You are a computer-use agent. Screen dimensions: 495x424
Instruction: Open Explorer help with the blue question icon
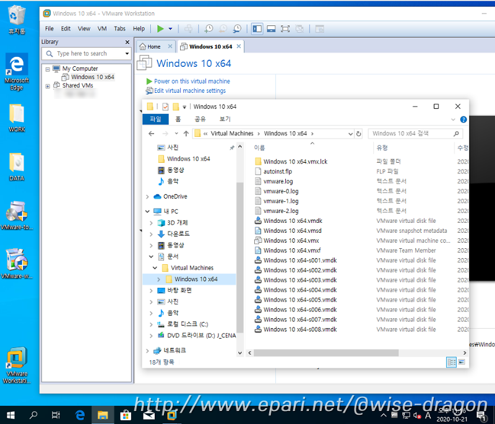463,119
